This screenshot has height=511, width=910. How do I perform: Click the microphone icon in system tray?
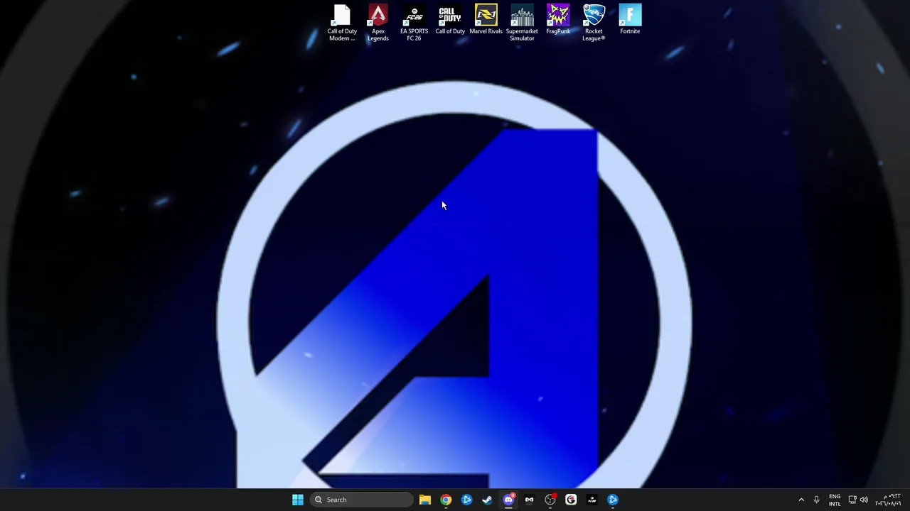[x=817, y=500]
